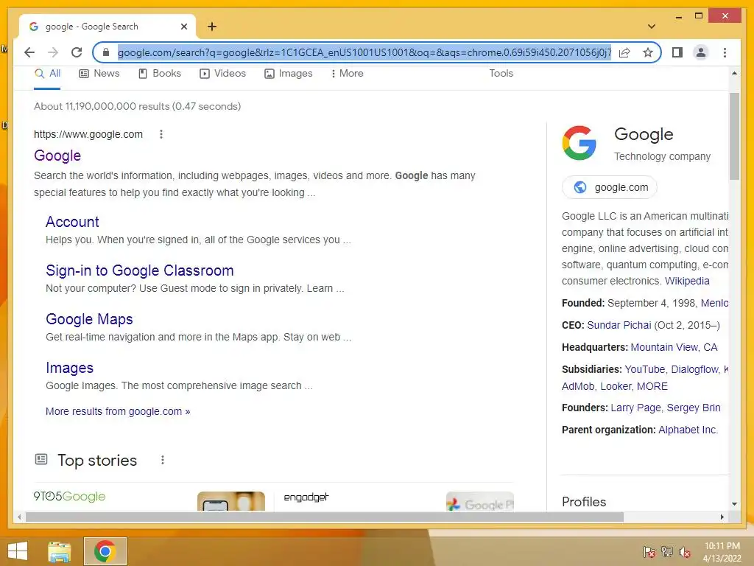Open the muted volume tray icon
The width and height of the screenshot is (754, 566).
coord(685,552)
